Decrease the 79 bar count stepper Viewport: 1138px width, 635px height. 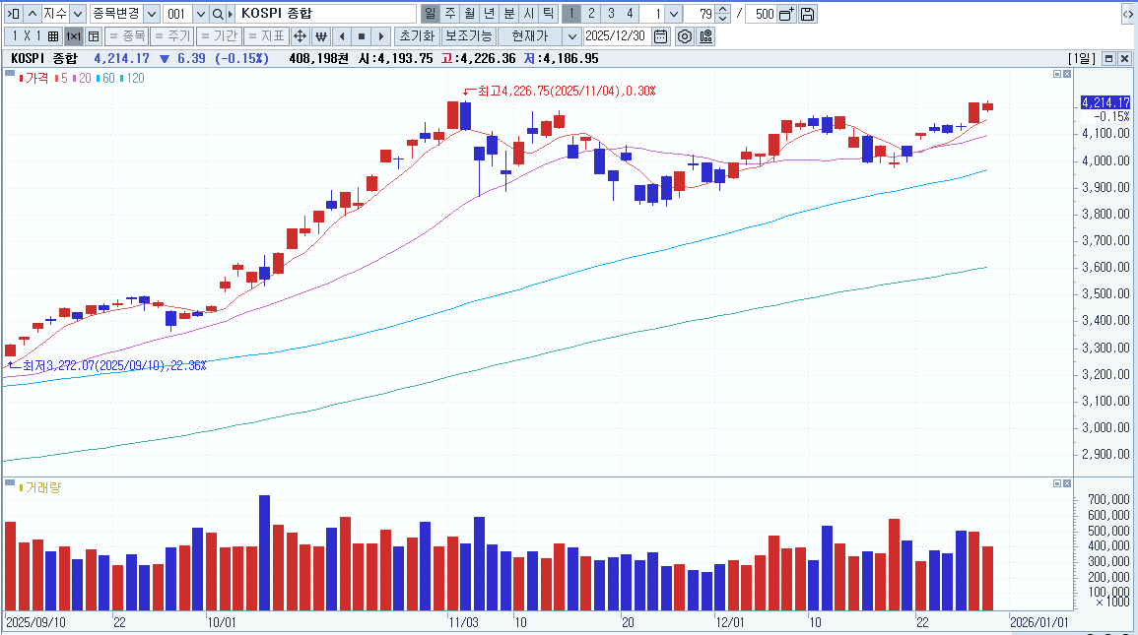723,18
